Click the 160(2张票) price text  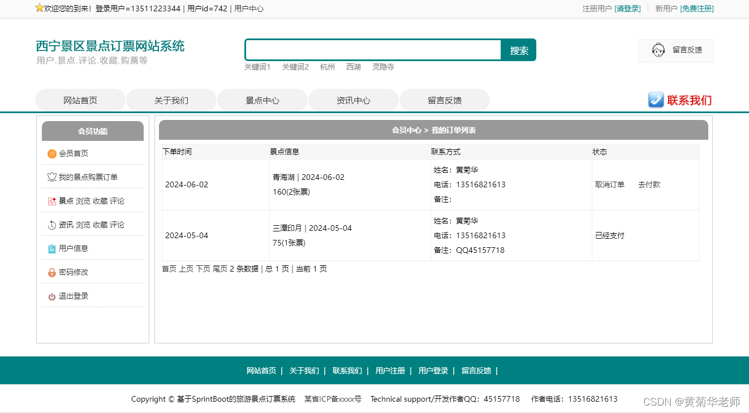(291, 192)
